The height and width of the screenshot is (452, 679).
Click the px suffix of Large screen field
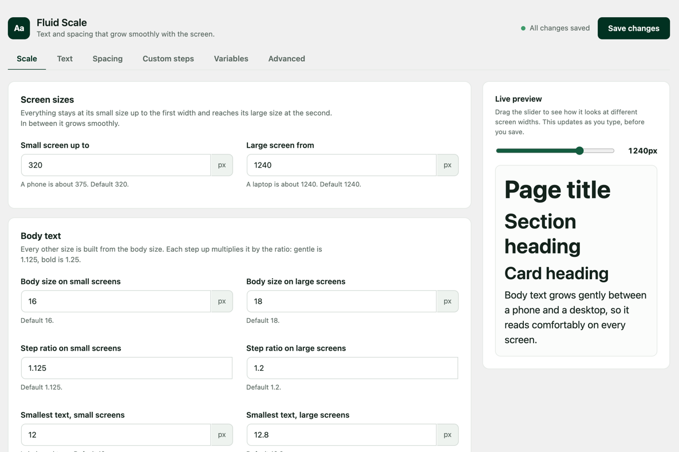[447, 165]
